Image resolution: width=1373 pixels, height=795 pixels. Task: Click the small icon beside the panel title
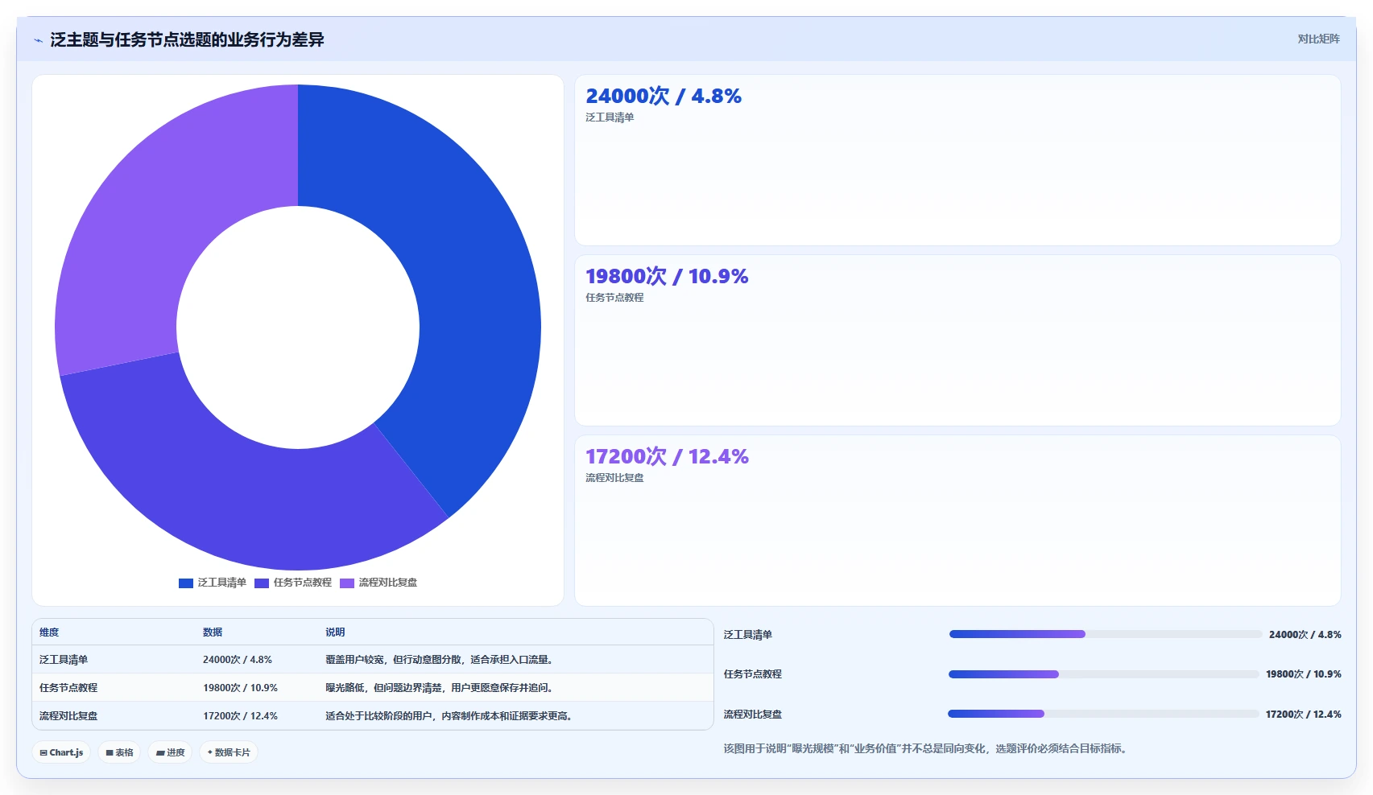click(x=38, y=40)
